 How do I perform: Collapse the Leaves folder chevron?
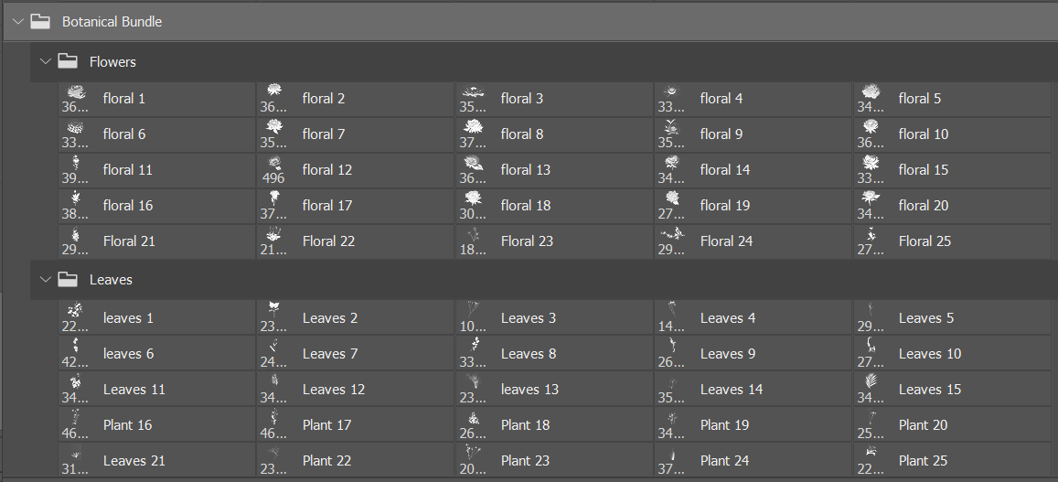coord(46,280)
